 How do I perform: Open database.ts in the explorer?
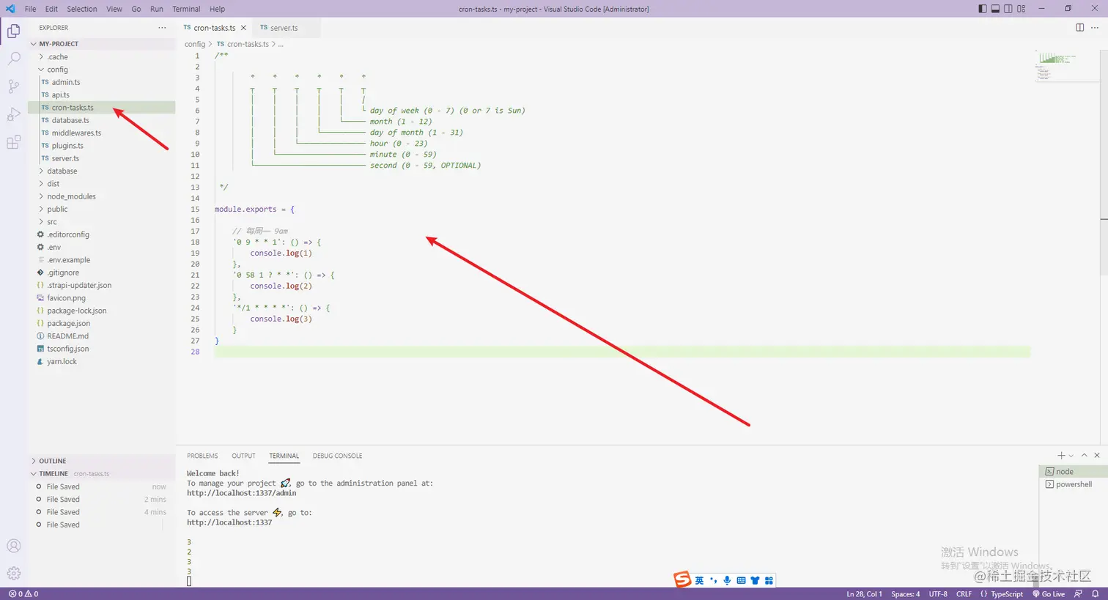click(102, 120)
